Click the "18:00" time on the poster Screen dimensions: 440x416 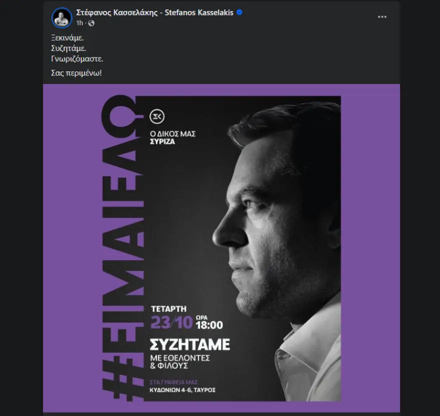pyautogui.click(x=208, y=325)
